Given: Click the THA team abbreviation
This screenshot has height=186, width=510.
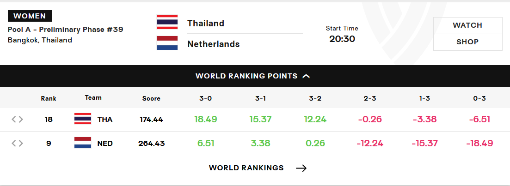Looking at the screenshot, I should tap(105, 120).
